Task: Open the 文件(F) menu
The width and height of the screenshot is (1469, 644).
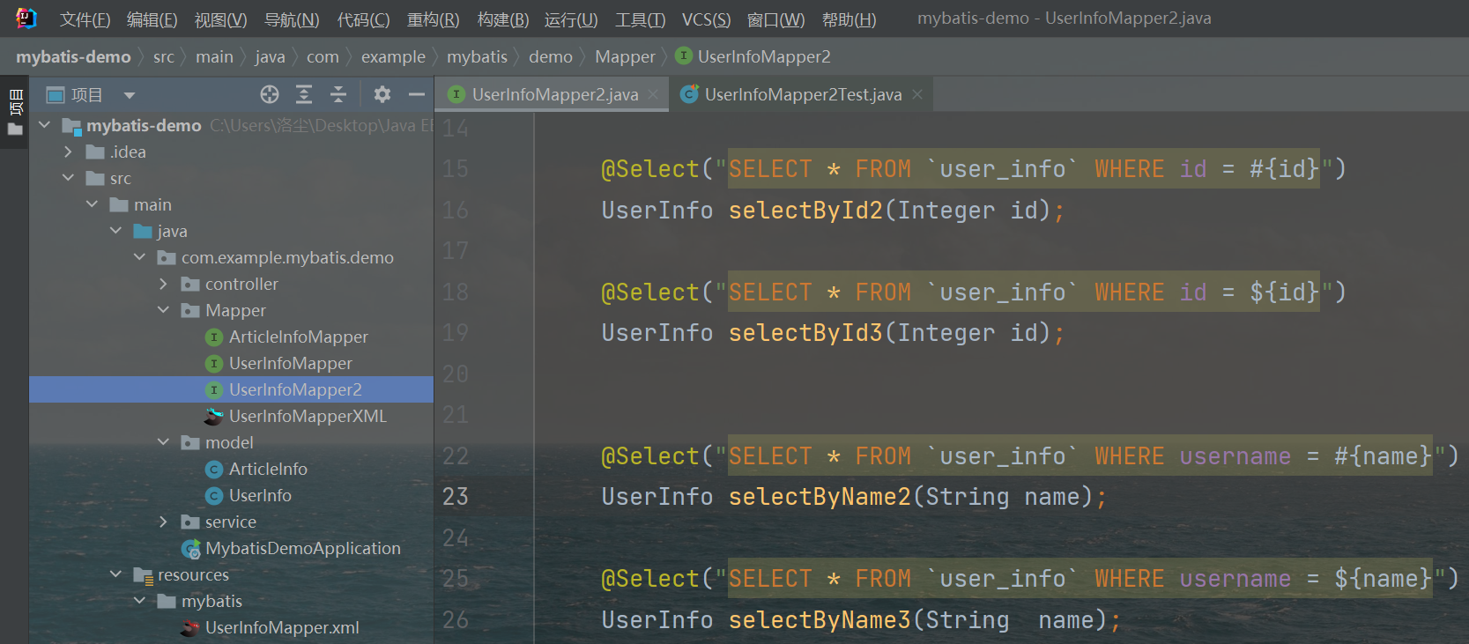Action: [x=85, y=19]
